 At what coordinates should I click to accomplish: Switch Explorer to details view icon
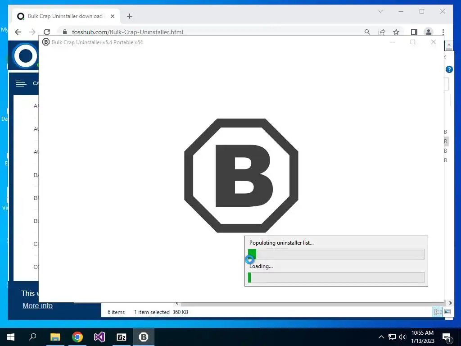(x=438, y=312)
